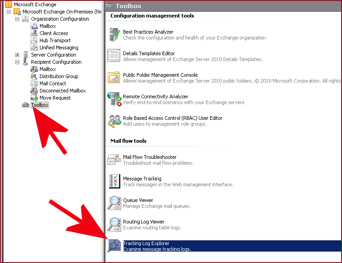The width and height of the screenshot is (342, 263).
Task: Open Best Practices Analyzer tool
Action: tap(148, 32)
